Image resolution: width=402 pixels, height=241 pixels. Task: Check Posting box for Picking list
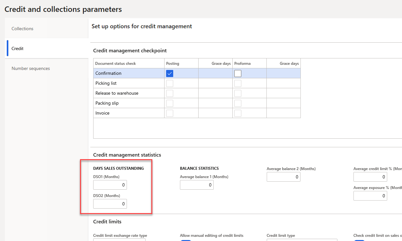click(170, 83)
